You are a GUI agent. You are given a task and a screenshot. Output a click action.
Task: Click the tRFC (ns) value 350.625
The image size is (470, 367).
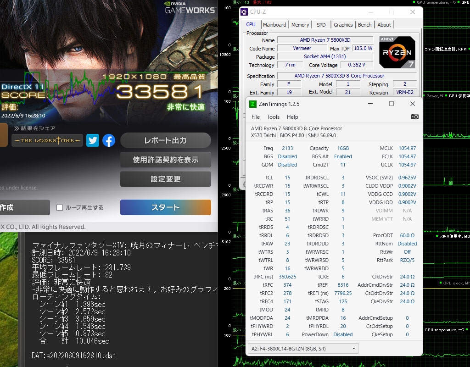(287, 277)
